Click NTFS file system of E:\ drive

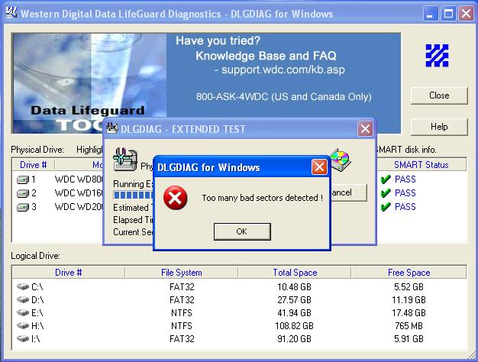(x=182, y=313)
